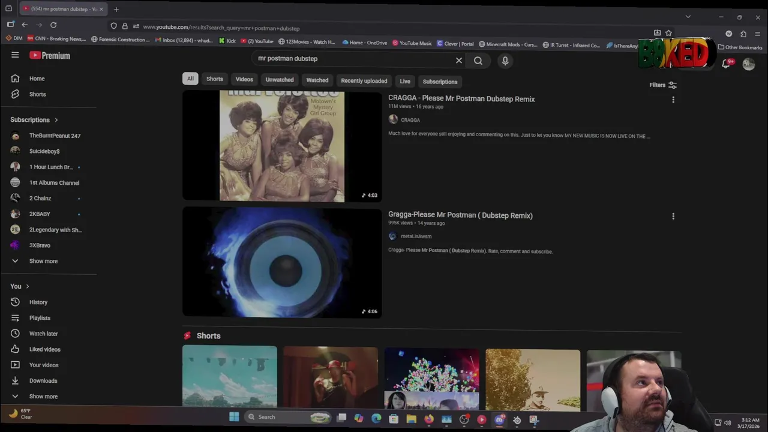Open the YouTube Music bookmark

tap(412, 43)
